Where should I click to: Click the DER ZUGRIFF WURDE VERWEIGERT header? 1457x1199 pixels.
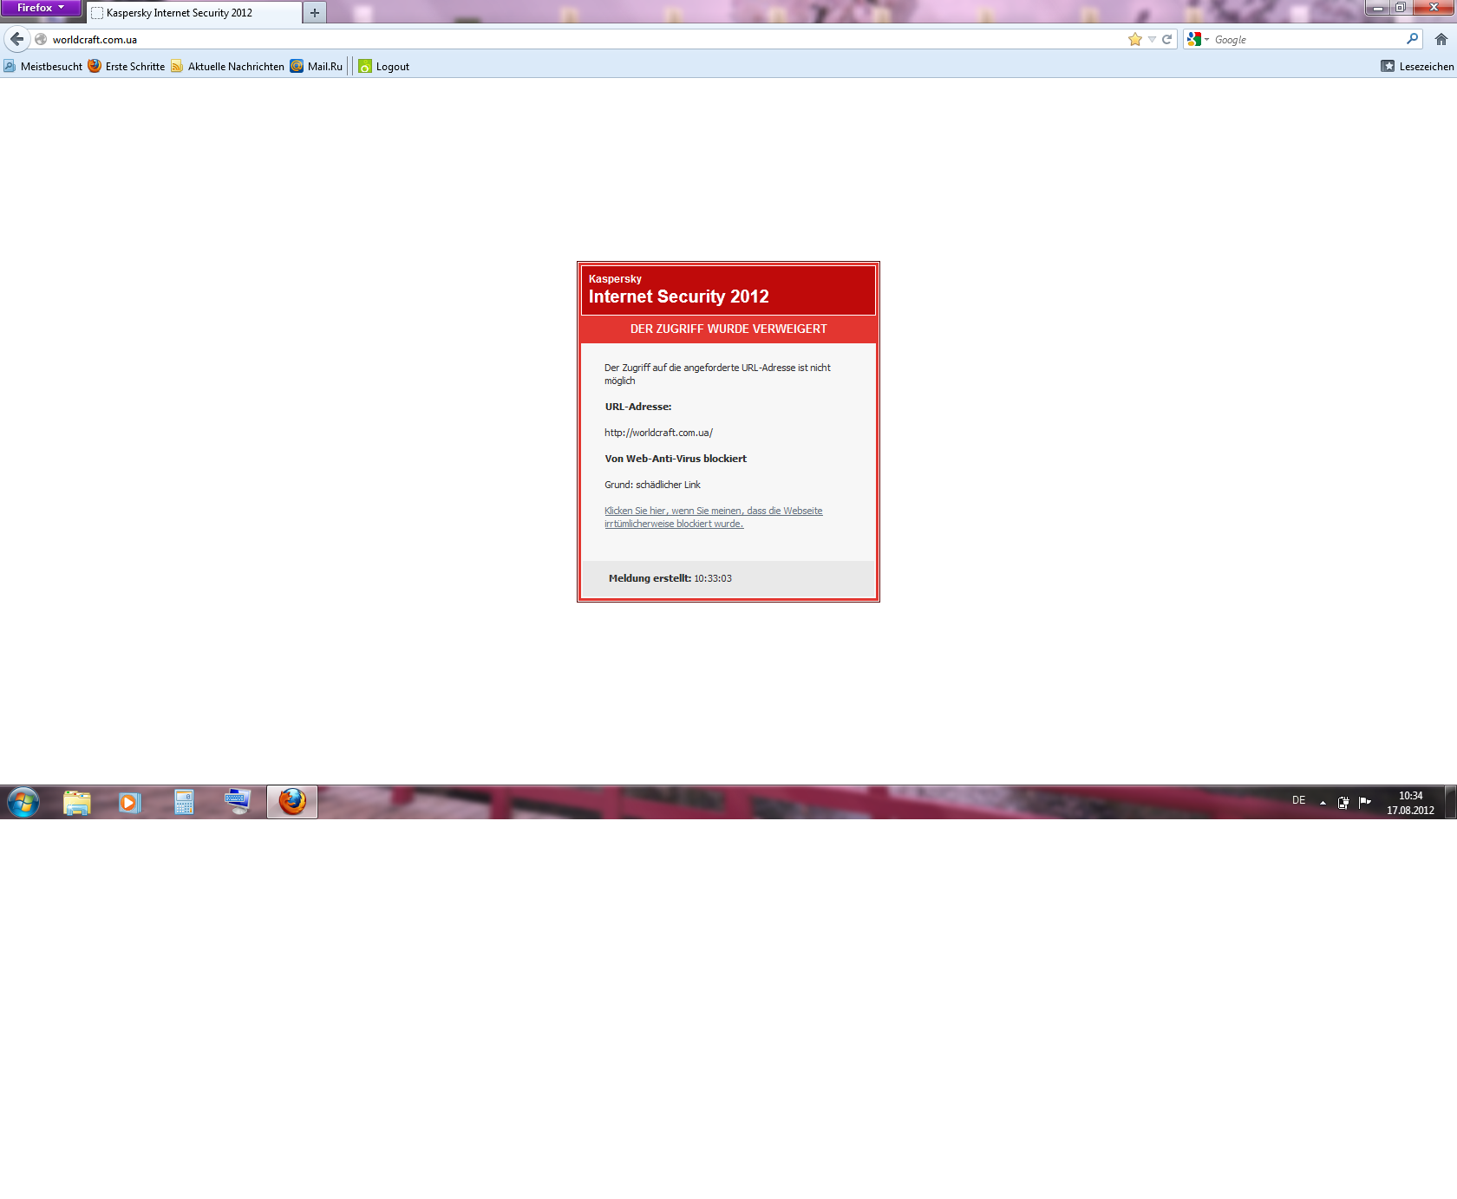(x=728, y=329)
